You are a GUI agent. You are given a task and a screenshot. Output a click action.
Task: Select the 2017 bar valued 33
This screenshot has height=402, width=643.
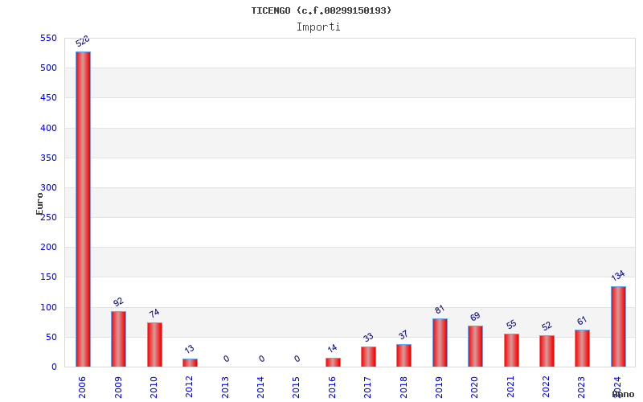click(x=368, y=357)
